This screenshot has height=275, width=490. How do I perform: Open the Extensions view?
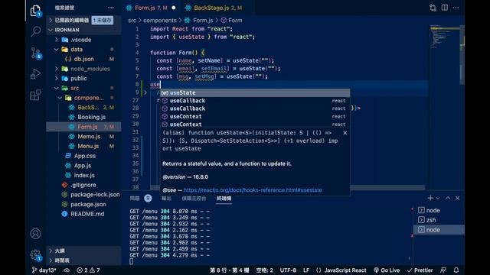point(36,95)
